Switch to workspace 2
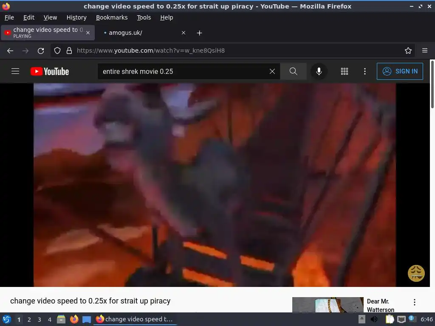Screen dimensions: 435x326 [x=29, y=320]
